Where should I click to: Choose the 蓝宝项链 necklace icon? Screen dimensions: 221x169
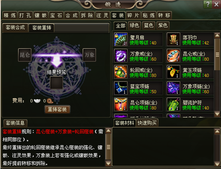tap(120, 88)
